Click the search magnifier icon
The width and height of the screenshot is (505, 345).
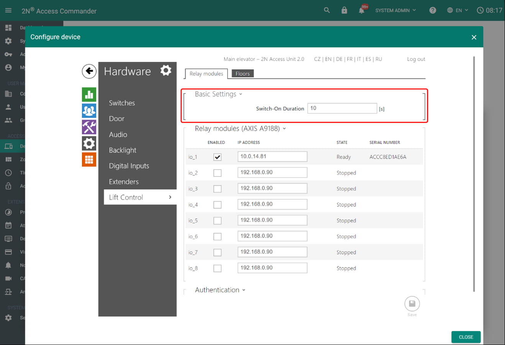click(x=327, y=10)
